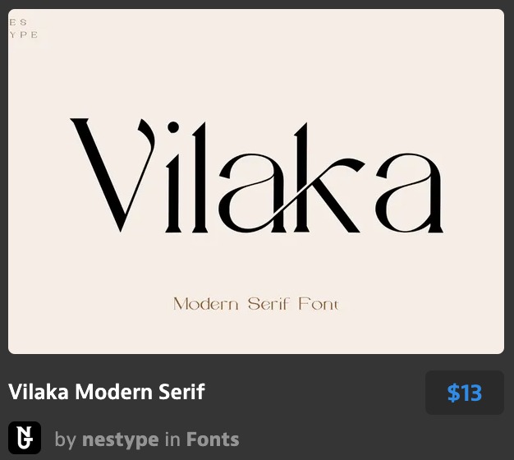Click the word Vilaka in product title
The image size is (514, 460).
pyautogui.click(x=39, y=392)
